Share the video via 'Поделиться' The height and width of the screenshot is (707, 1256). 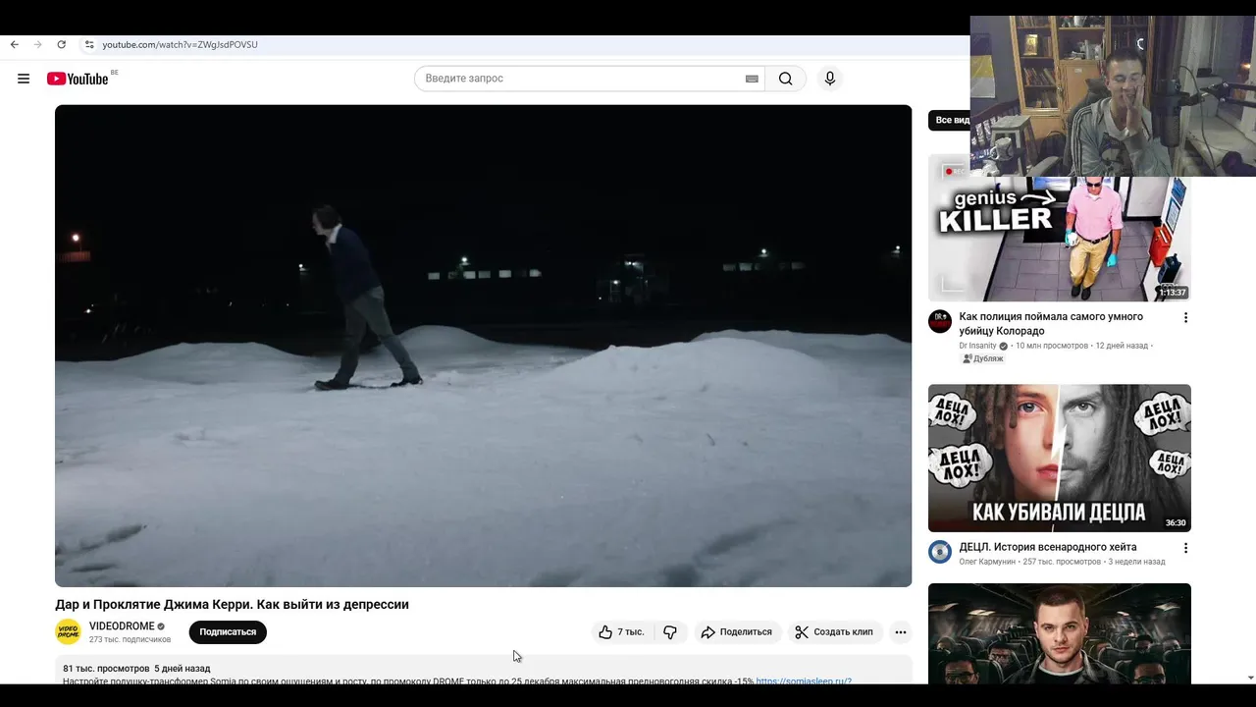click(736, 632)
